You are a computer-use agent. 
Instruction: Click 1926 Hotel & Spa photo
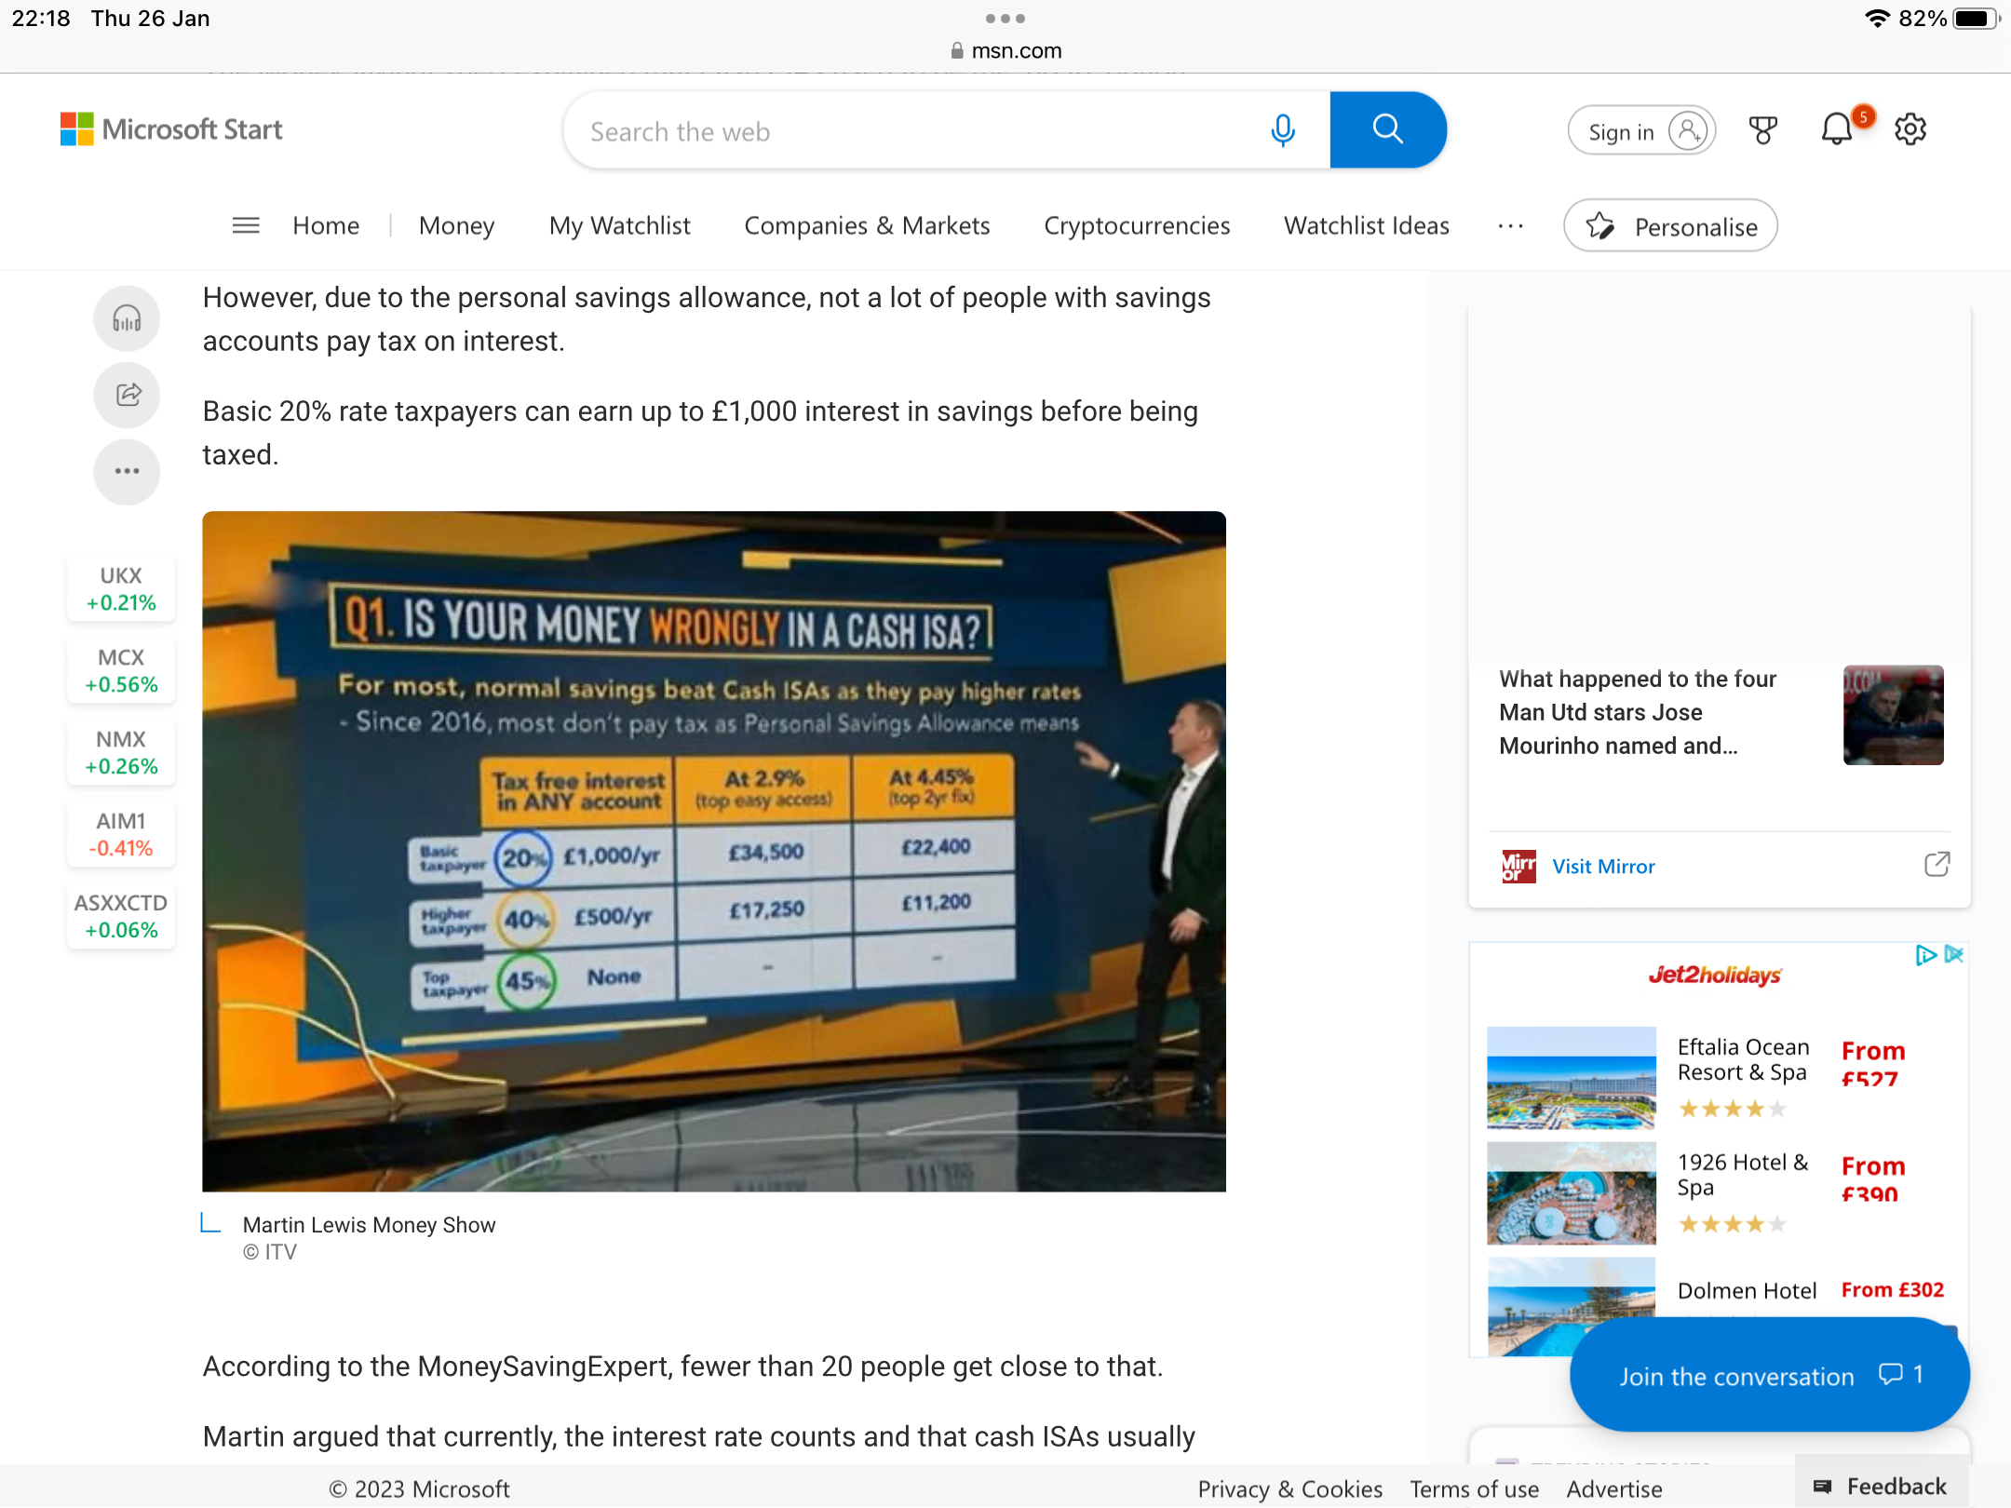point(1572,1193)
